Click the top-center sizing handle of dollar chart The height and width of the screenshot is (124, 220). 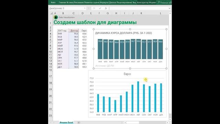click(x=130, y=29)
